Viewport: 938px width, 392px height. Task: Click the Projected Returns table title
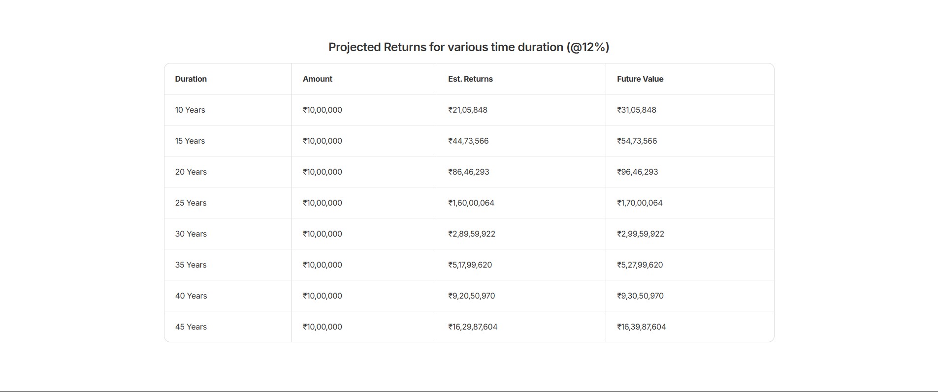tap(469, 47)
